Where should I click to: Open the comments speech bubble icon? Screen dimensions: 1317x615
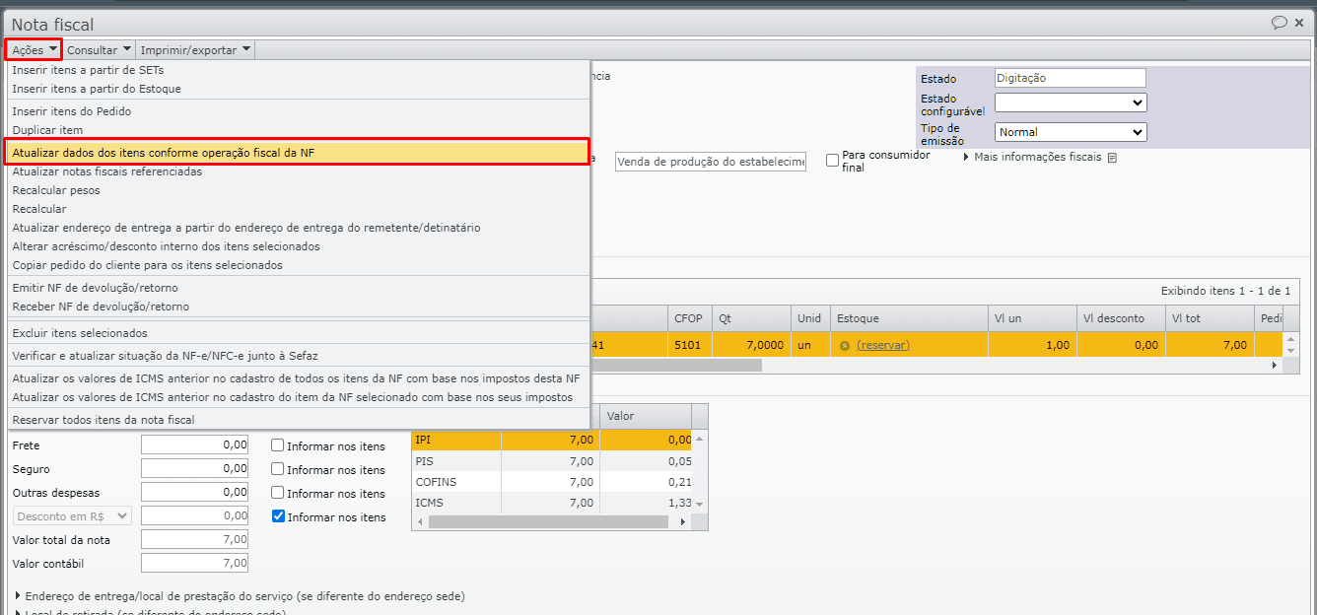pos(1279,23)
